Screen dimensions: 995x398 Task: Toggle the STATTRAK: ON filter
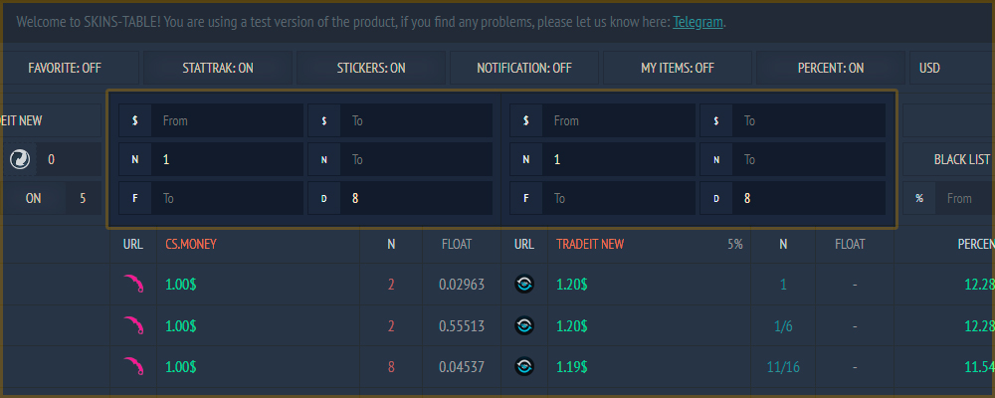(x=218, y=68)
